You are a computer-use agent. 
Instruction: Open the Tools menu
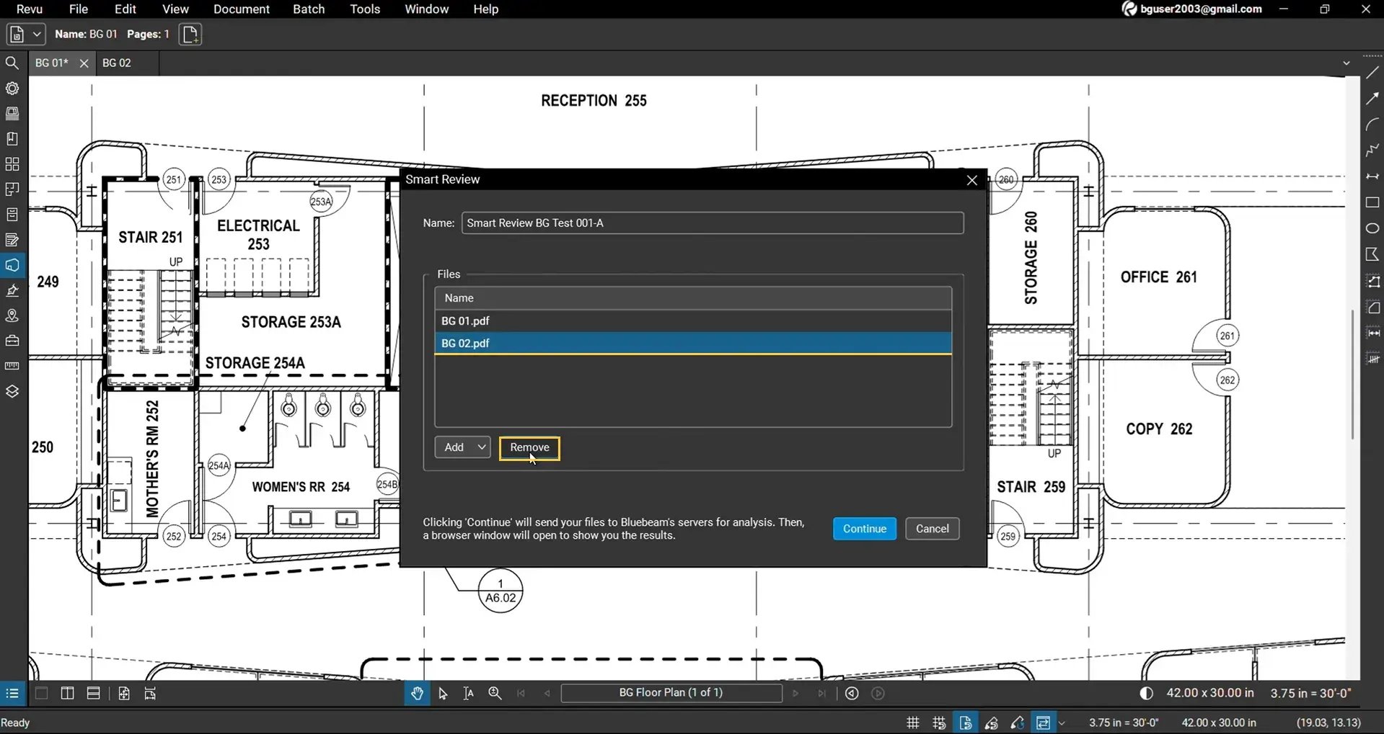click(x=365, y=9)
